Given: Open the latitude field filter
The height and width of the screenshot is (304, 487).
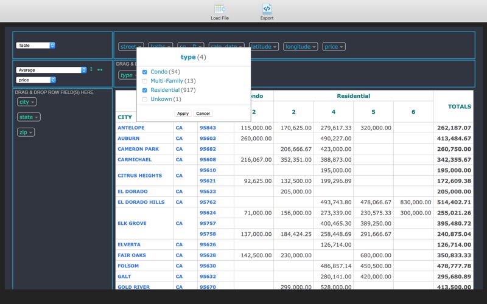Looking at the screenshot, I should [x=264, y=47].
